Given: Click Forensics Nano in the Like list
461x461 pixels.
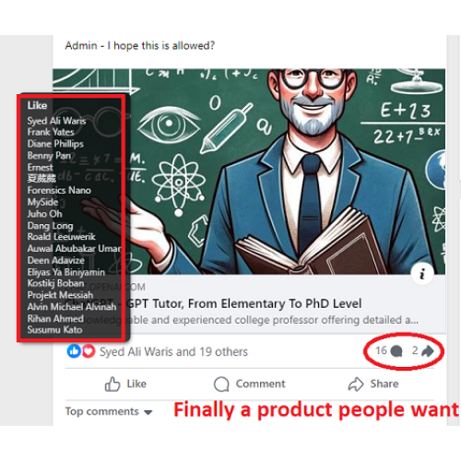Looking at the screenshot, I should [59, 190].
